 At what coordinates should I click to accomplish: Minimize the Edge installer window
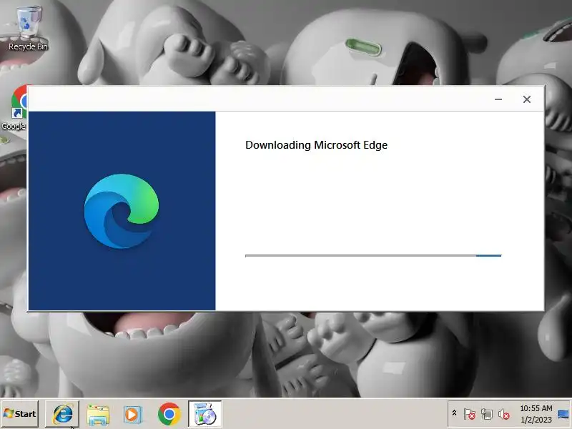pyautogui.click(x=498, y=99)
